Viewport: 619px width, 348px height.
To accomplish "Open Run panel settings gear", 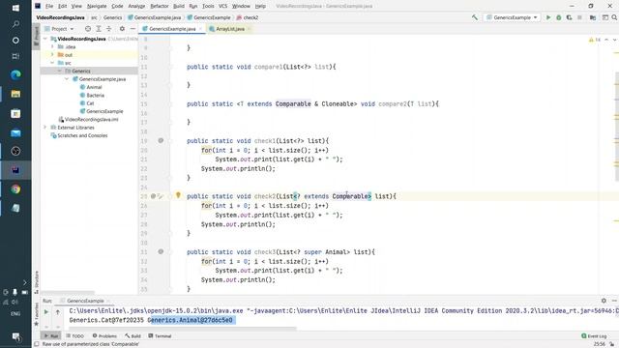I will tap(604, 301).
